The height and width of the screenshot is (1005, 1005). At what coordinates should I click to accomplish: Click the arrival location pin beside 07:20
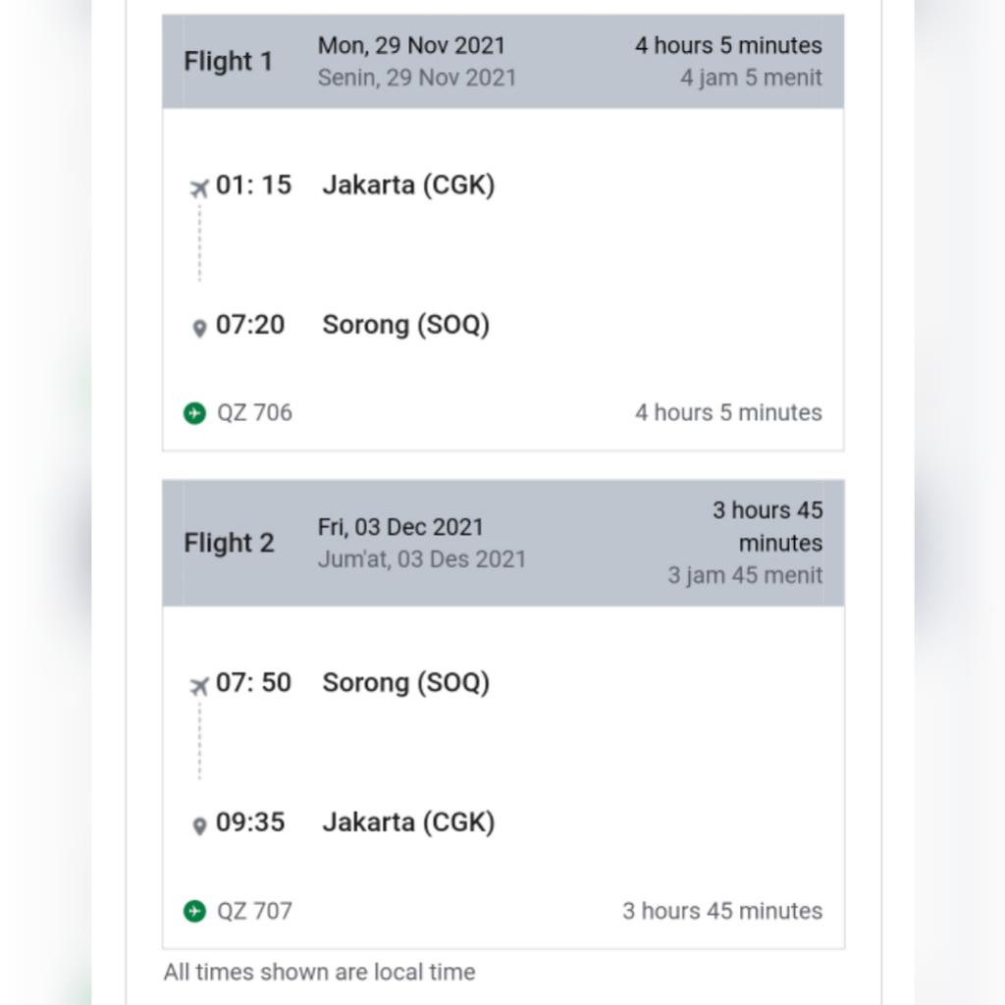199,329
